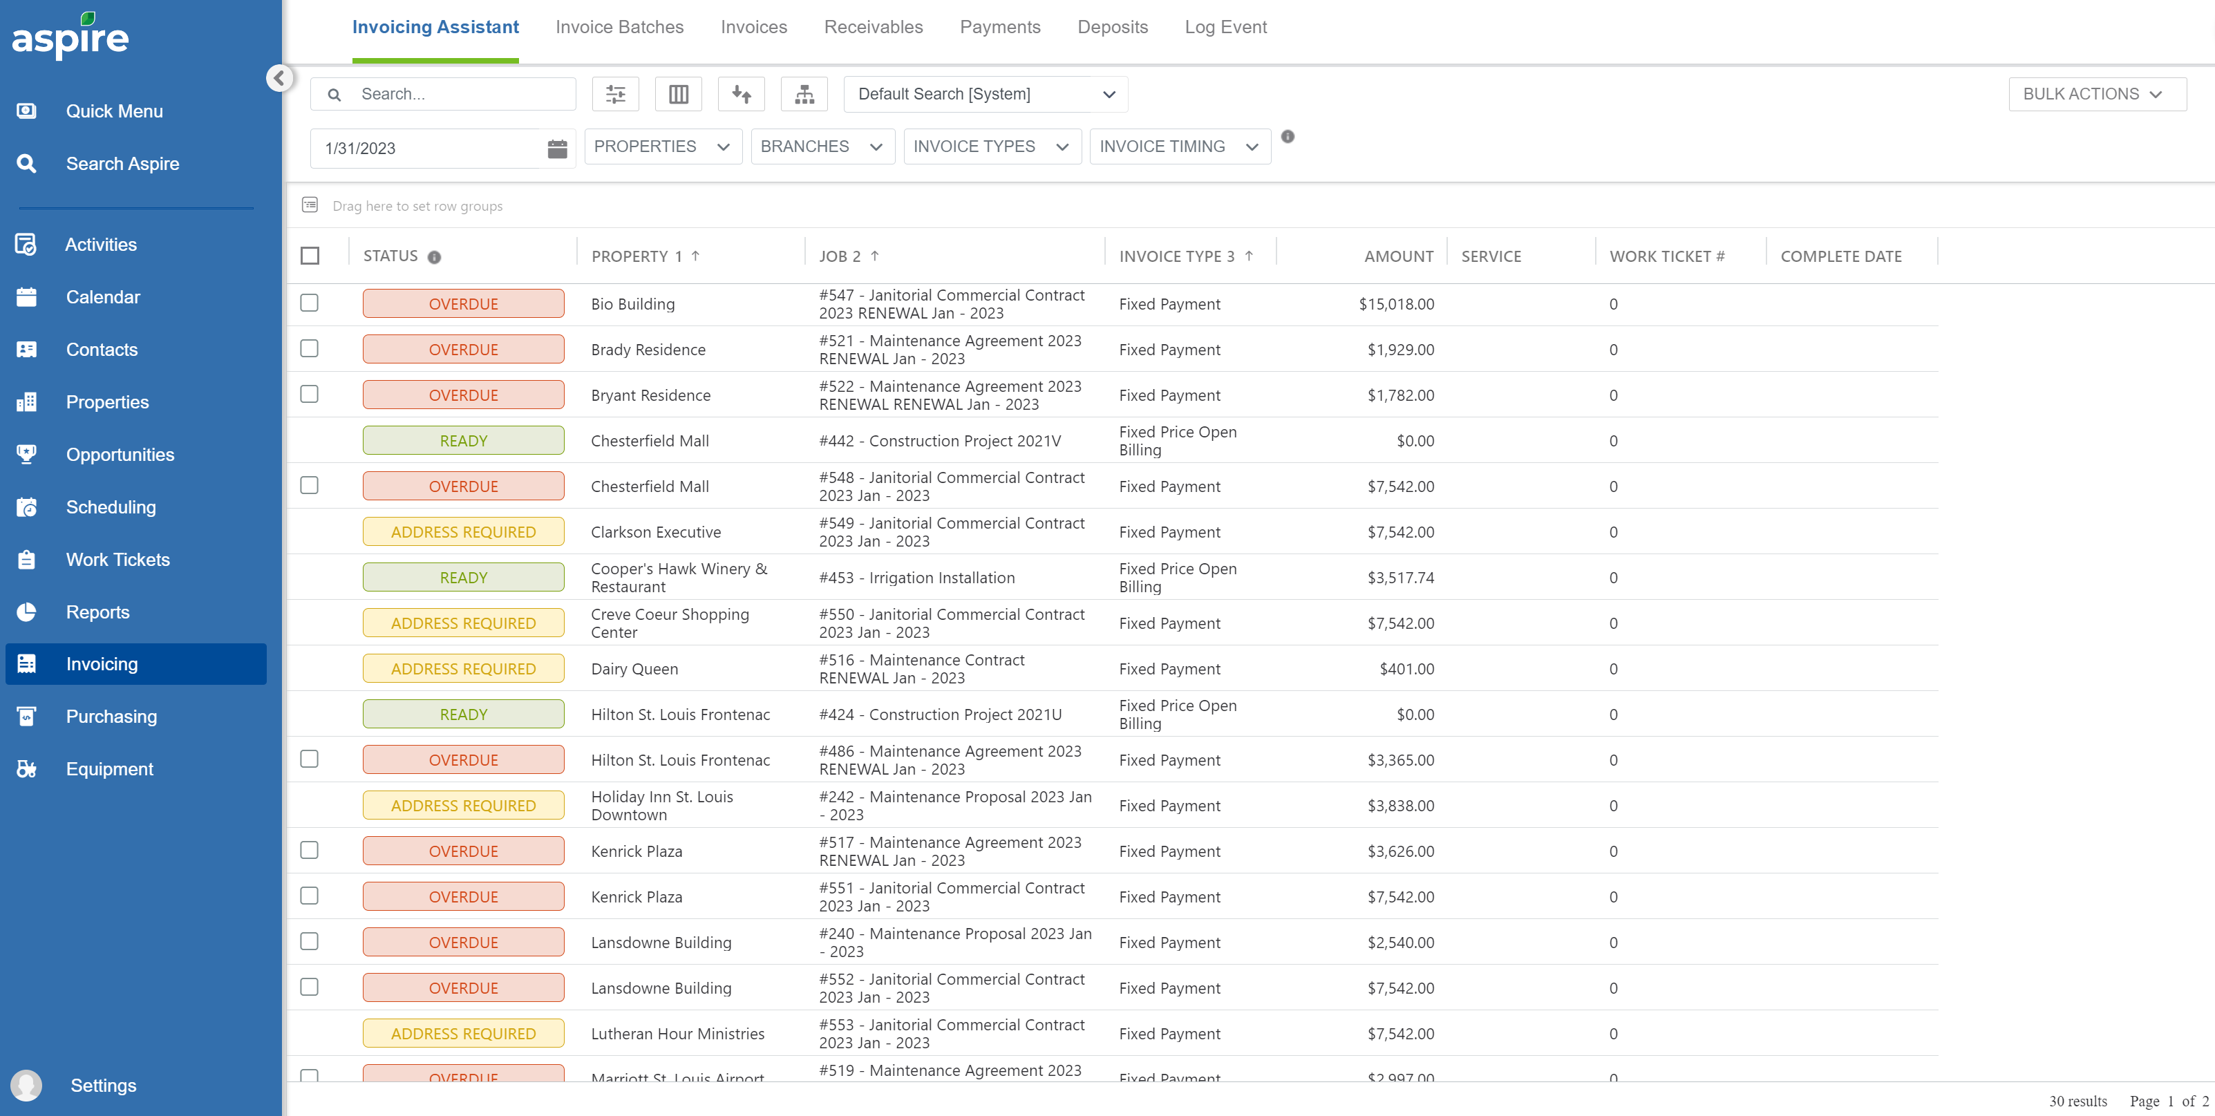Viewport: 2215px width, 1116px height.
Task: Select the sort arrows icon in the toolbar
Action: (741, 94)
